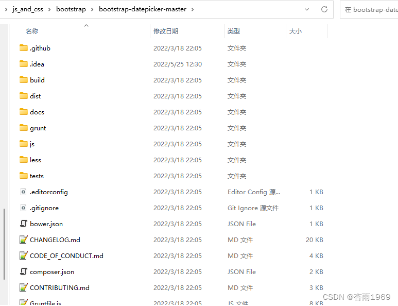Expand the chevron after bootstrap-datepicker-master breadcrumb
The height and width of the screenshot is (306, 398).
pyautogui.click(x=193, y=10)
